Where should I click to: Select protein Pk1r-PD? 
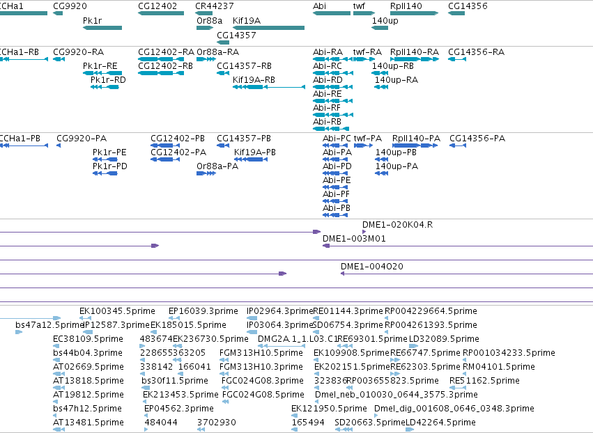tap(105, 173)
